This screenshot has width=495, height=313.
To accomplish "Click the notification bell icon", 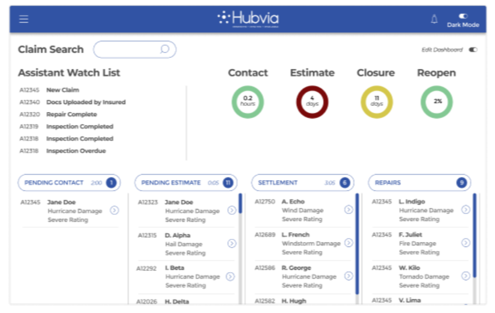I will click(434, 19).
